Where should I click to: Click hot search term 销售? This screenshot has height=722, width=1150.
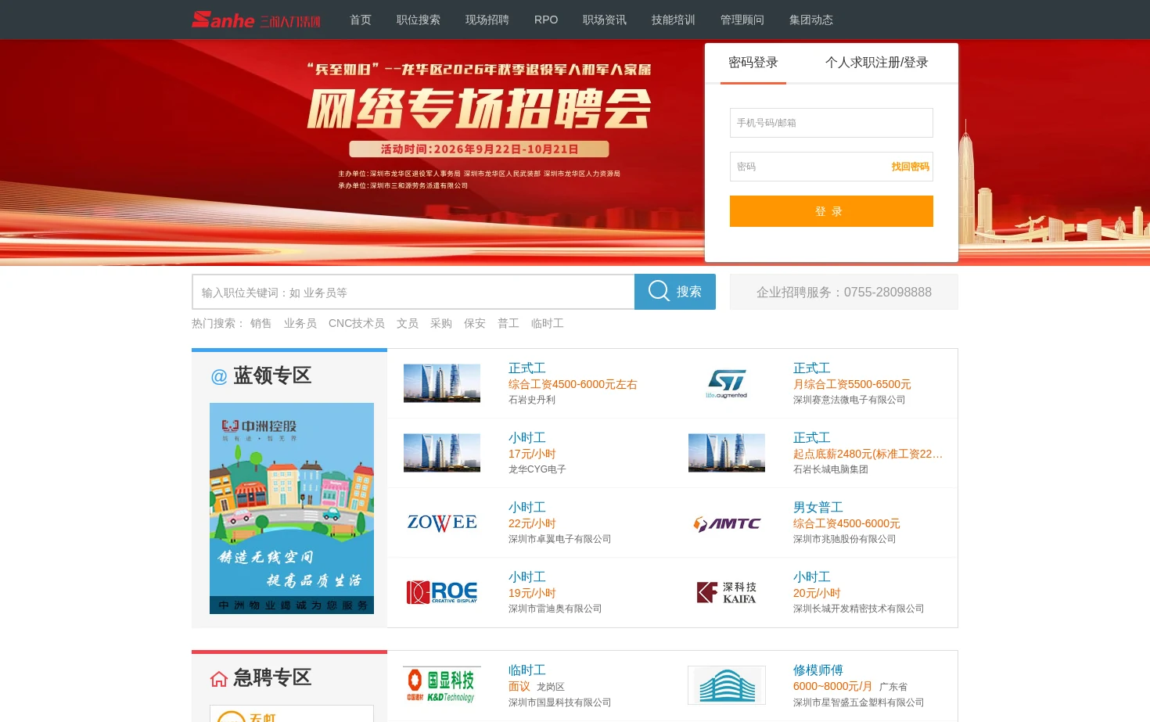(261, 323)
